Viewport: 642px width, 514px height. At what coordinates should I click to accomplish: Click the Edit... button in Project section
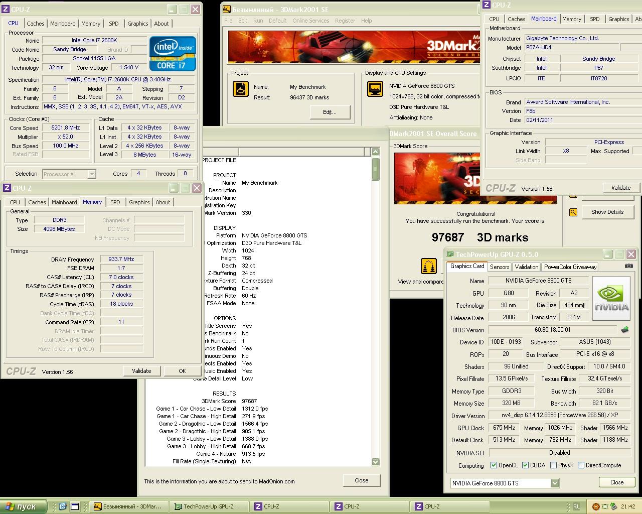(330, 112)
